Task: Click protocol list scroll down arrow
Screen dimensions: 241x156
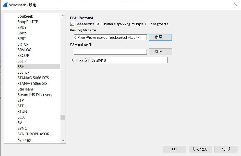Action: click(x=63, y=141)
